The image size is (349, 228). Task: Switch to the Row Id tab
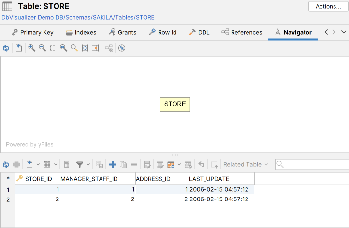tap(163, 32)
